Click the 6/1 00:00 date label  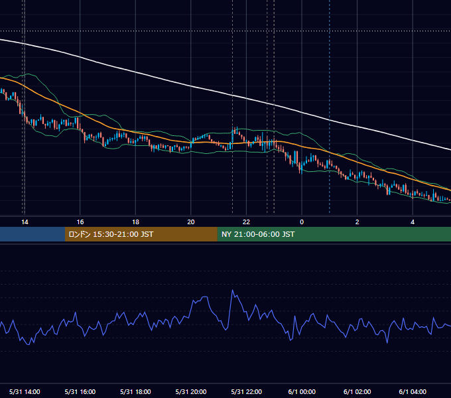pyautogui.click(x=302, y=391)
